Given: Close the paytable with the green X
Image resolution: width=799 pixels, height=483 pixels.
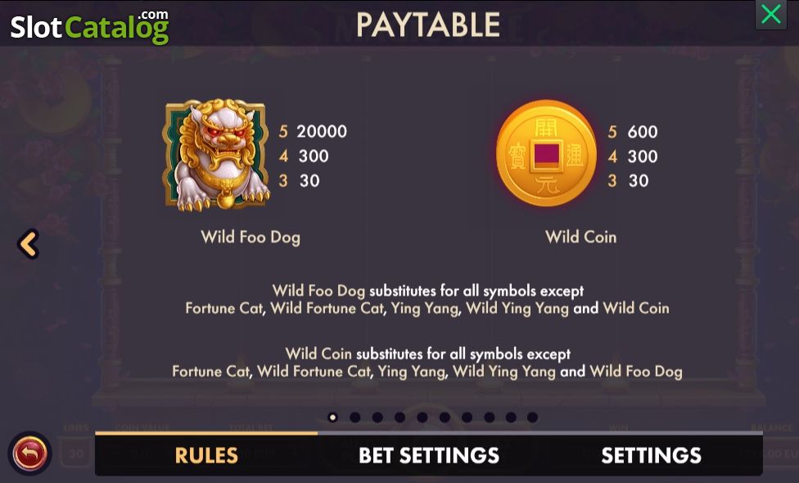Looking at the screenshot, I should click(x=770, y=14).
